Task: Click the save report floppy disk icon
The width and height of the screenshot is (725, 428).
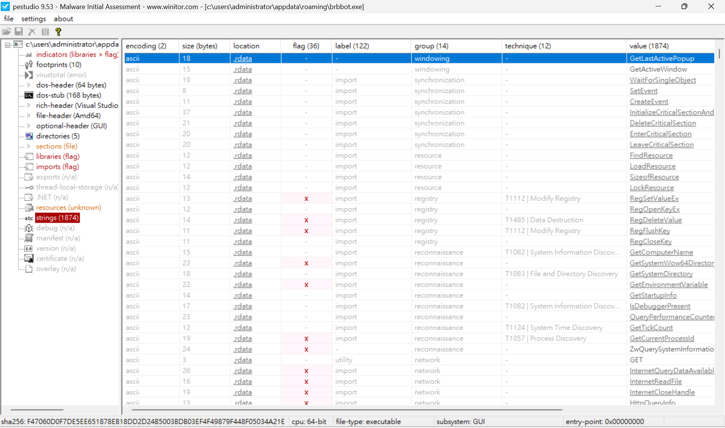Action: pyautogui.click(x=19, y=32)
